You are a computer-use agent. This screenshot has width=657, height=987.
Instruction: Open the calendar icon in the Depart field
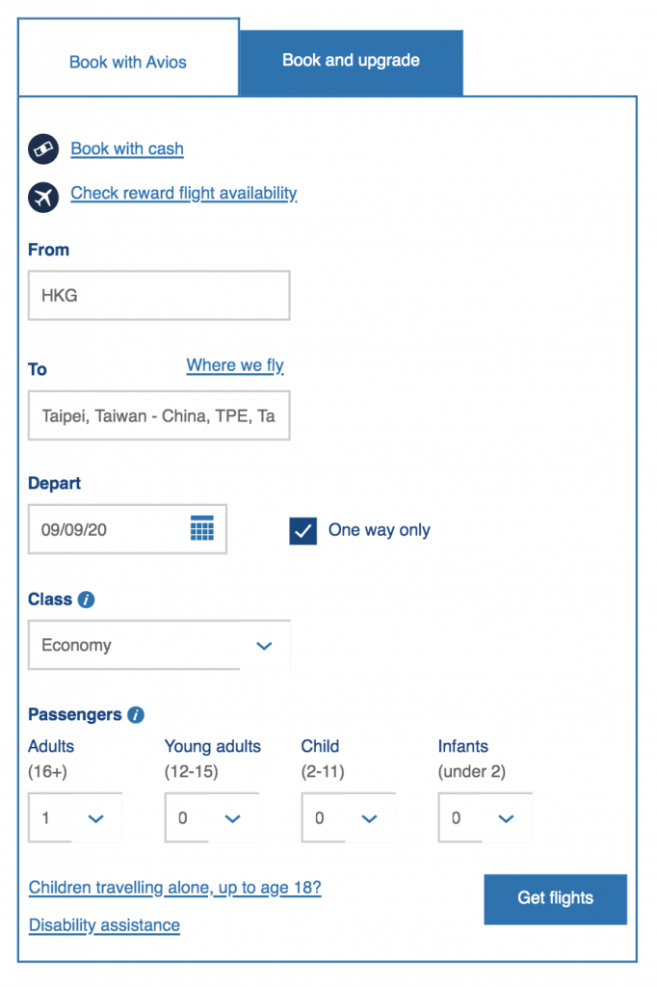click(x=201, y=528)
